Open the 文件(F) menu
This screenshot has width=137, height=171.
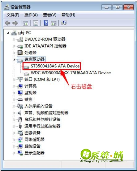(13, 15)
